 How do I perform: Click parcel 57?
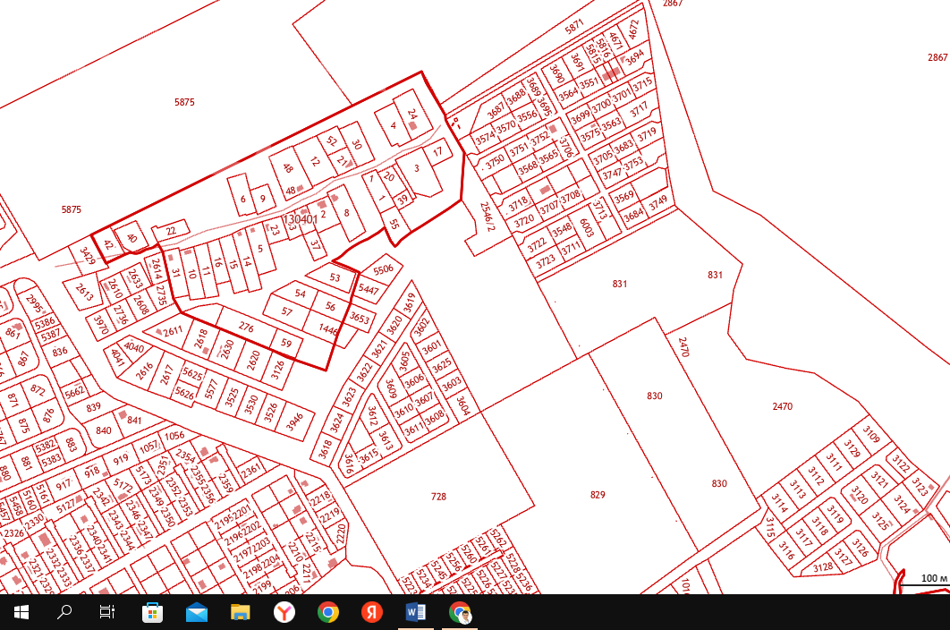click(x=286, y=311)
